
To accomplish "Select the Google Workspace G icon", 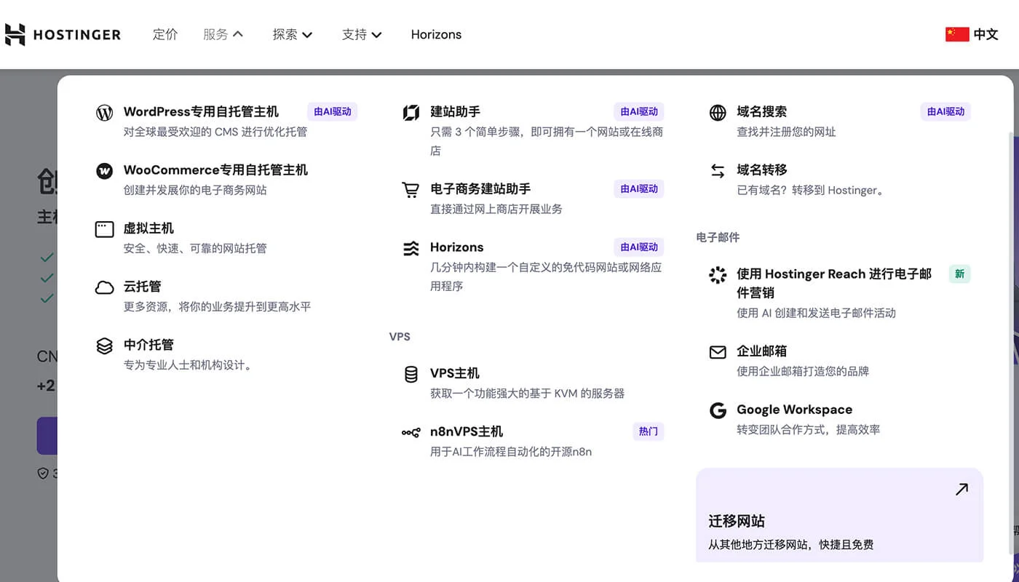I will [718, 410].
